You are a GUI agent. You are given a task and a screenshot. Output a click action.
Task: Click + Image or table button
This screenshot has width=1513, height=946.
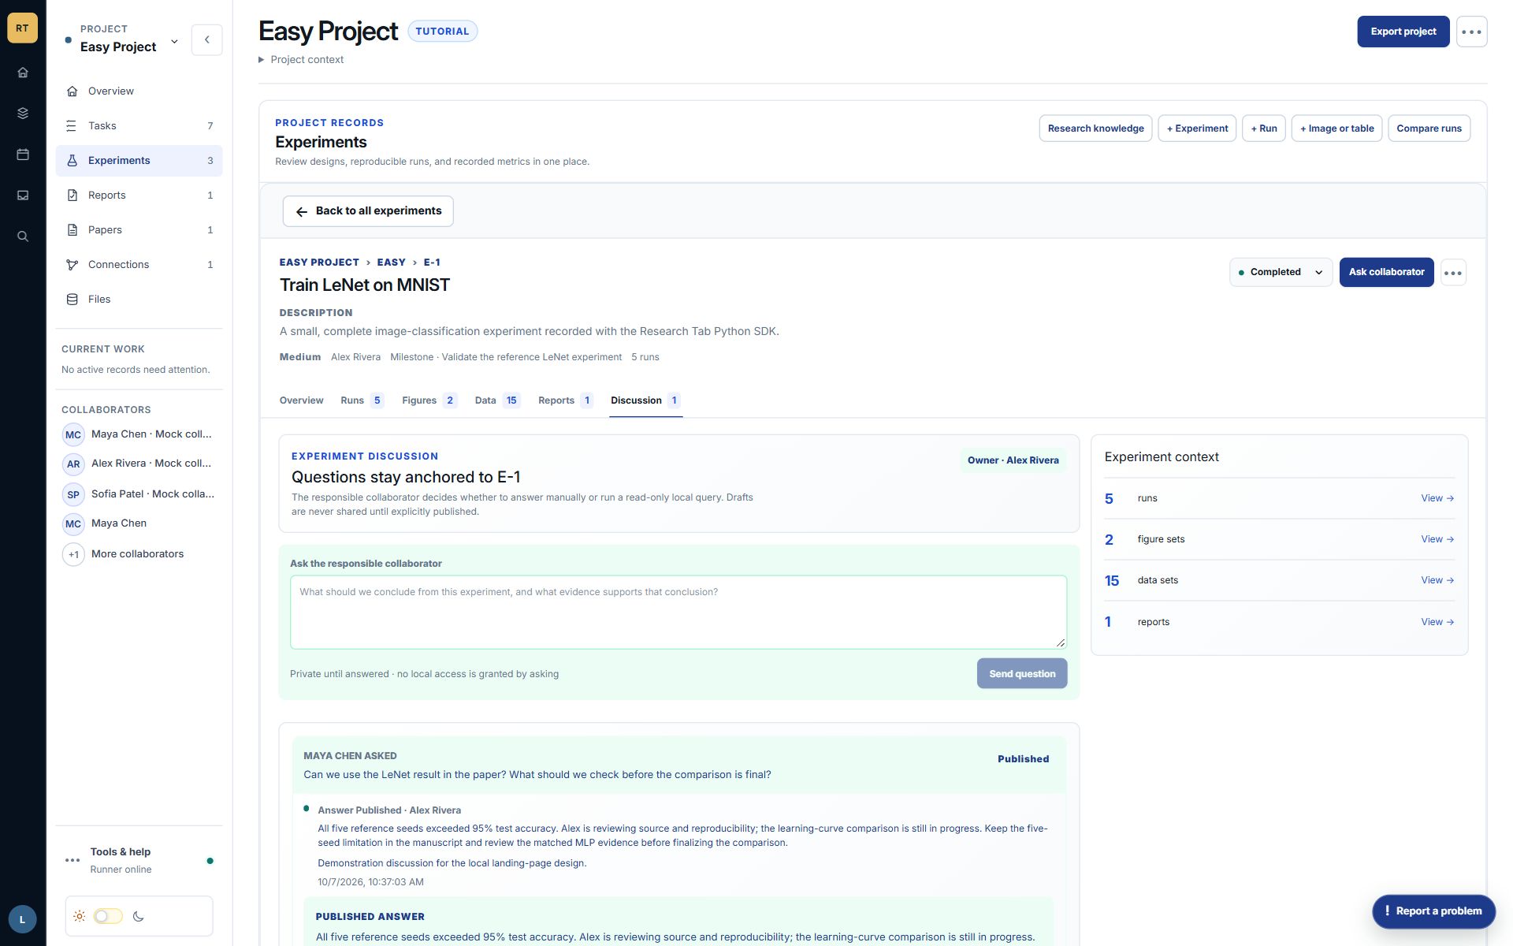tap(1336, 128)
